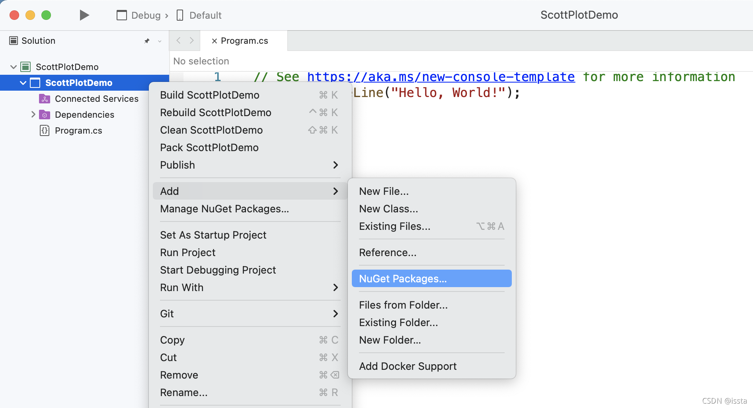753x408 pixels.
Task: Choose Set As Startup Project
Action: (x=250, y=235)
